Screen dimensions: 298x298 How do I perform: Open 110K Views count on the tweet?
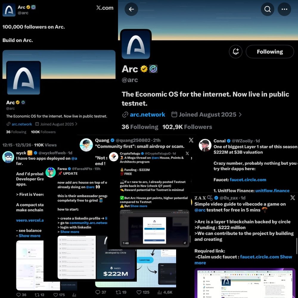click(45, 145)
